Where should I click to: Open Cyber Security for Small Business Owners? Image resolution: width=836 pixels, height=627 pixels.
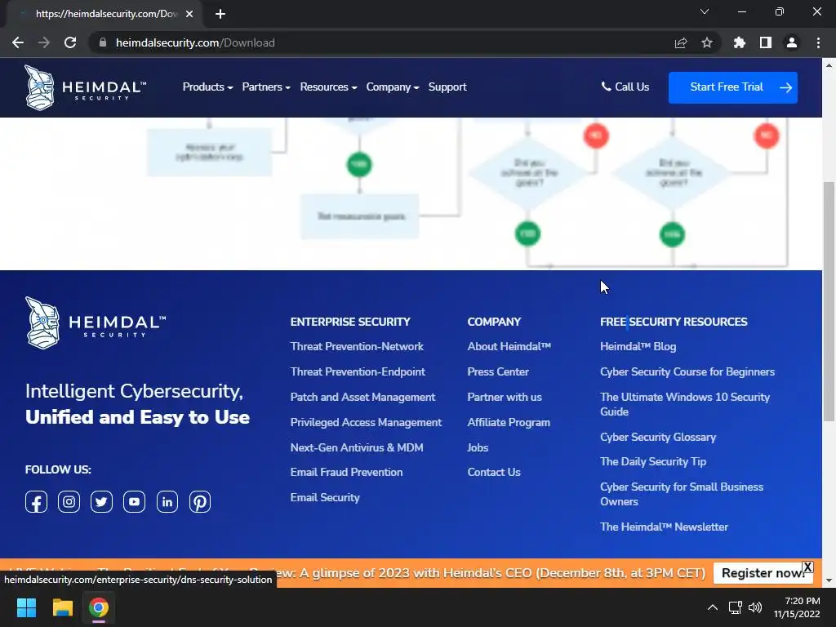[682, 494]
